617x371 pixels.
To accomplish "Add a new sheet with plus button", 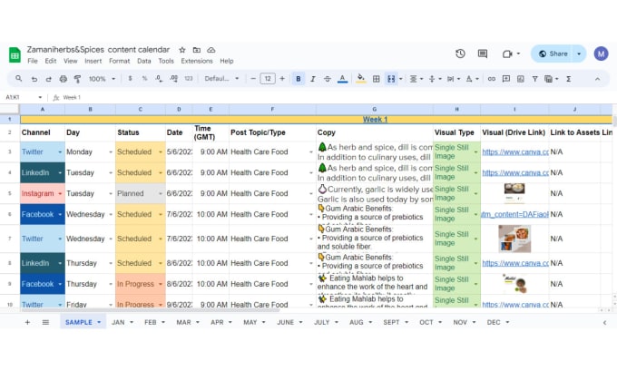I will pos(27,322).
